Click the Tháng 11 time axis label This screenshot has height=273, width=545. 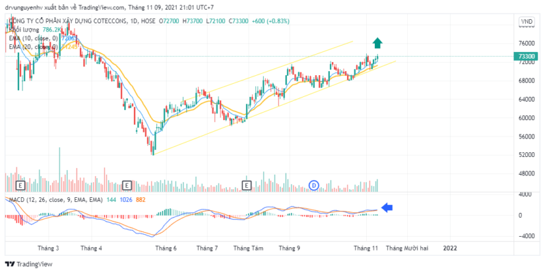pyautogui.click(x=365, y=248)
